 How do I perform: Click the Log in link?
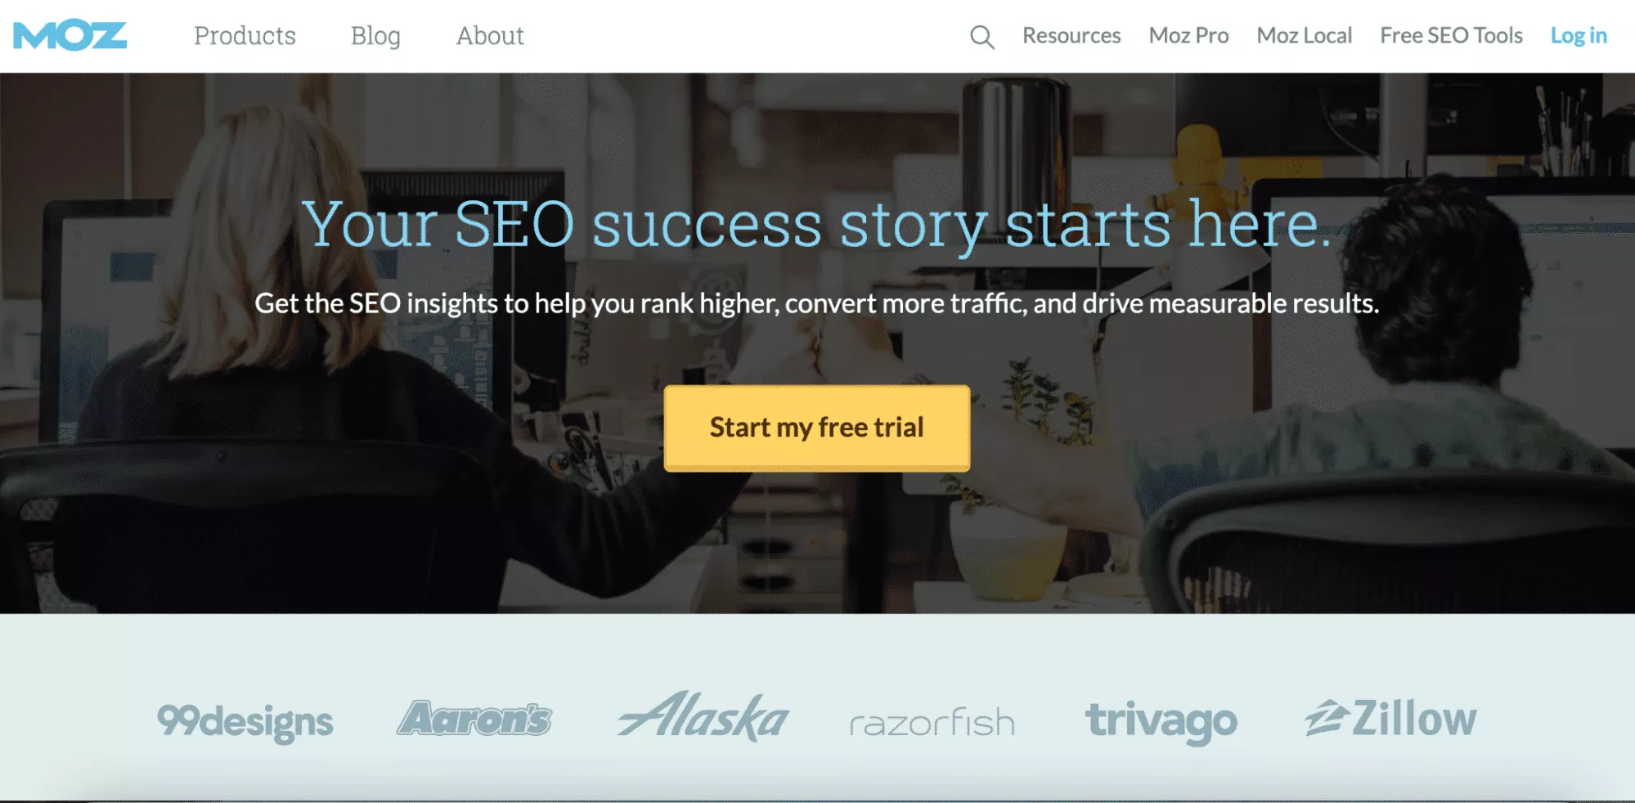coord(1579,36)
